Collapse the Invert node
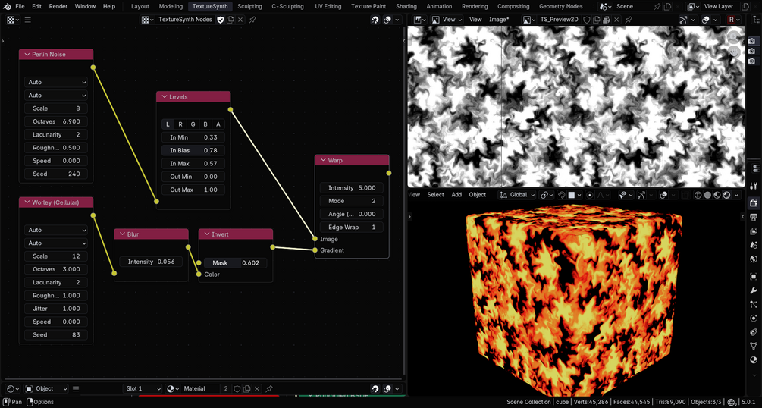This screenshot has height=408, width=762. [206, 234]
